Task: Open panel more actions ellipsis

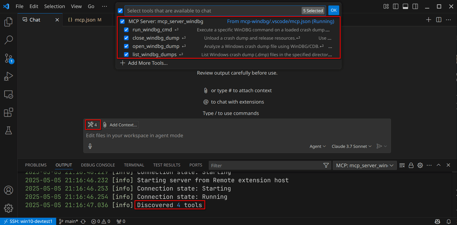Action: [x=429, y=165]
